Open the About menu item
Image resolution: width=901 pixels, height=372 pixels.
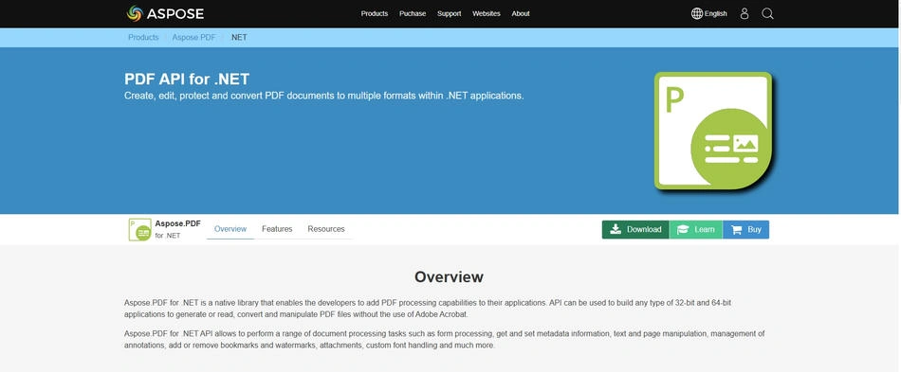pyautogui.click(x=521, y=14)
